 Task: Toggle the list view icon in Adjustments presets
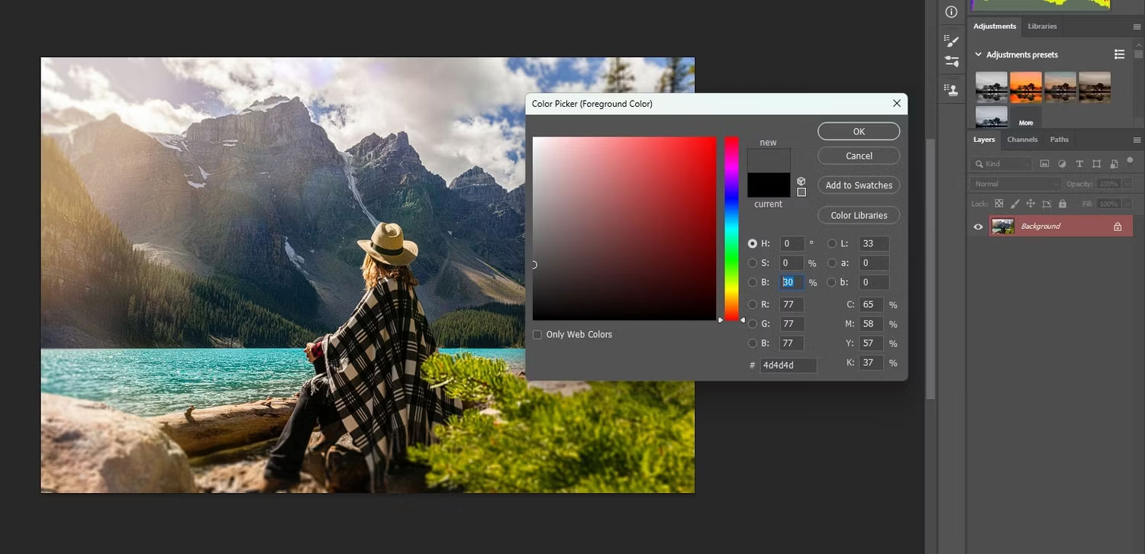(x=1119, y=54)
